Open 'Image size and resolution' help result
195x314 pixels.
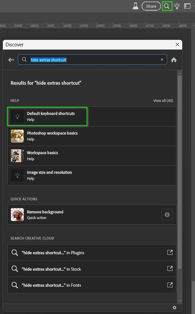92,175
